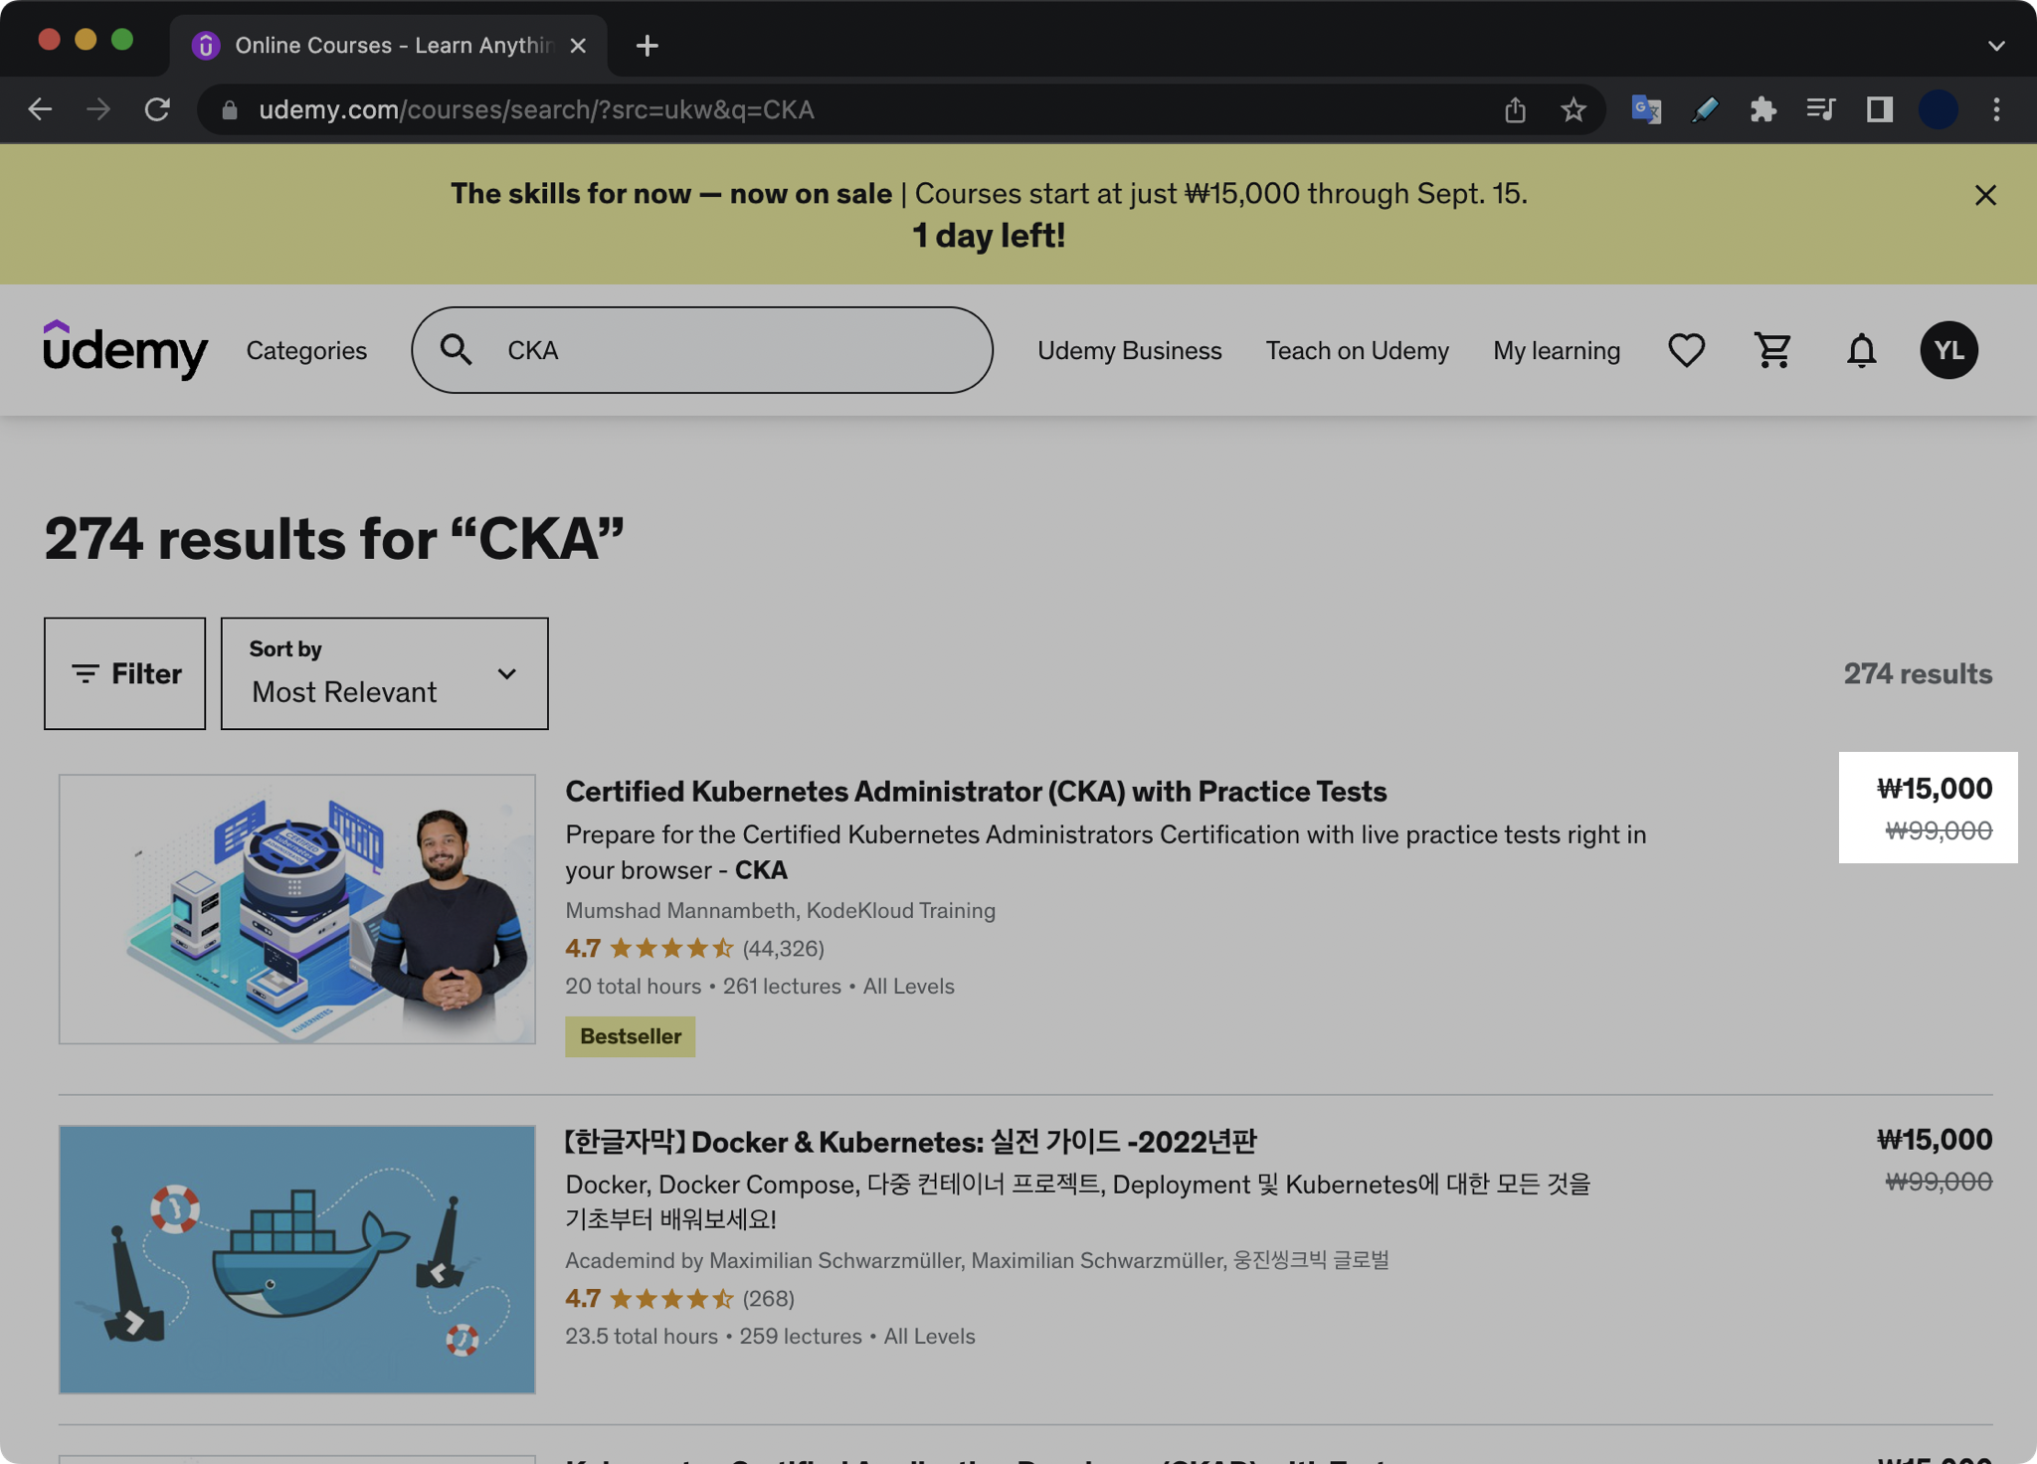Open Google Translate extension icon

1646,109
